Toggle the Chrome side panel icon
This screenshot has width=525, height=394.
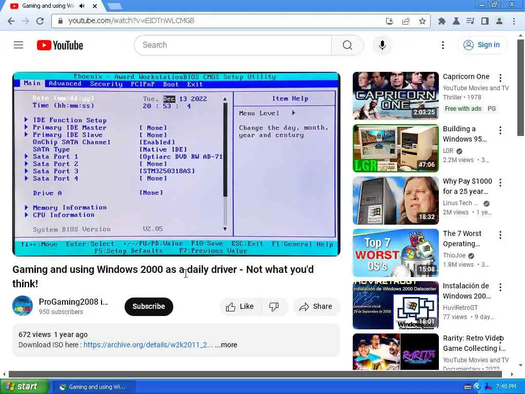[x=485, y=21]
